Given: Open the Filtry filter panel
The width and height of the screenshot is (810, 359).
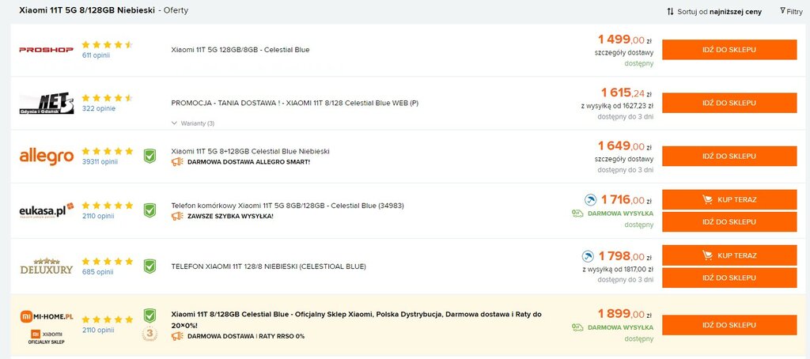Looking at the screenshot, I should 791,11.
